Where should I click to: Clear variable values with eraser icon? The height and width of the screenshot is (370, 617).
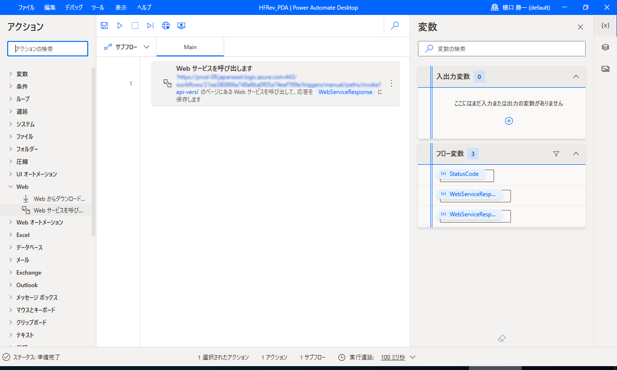pyautogui.click(x=501, y=338)
